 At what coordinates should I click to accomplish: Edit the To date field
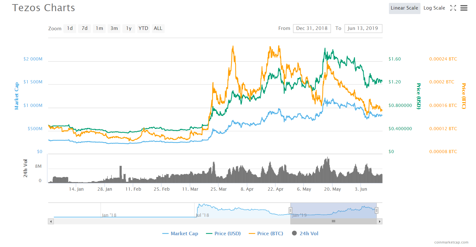(363, 28)
